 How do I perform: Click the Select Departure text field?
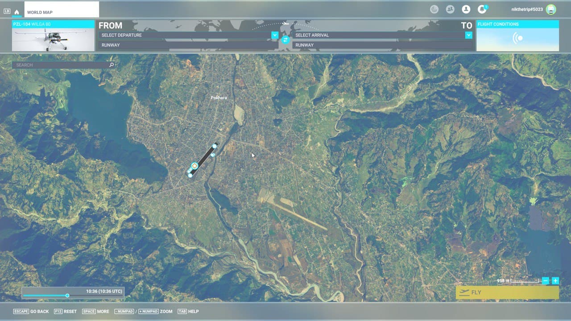[x=184, y=35]
